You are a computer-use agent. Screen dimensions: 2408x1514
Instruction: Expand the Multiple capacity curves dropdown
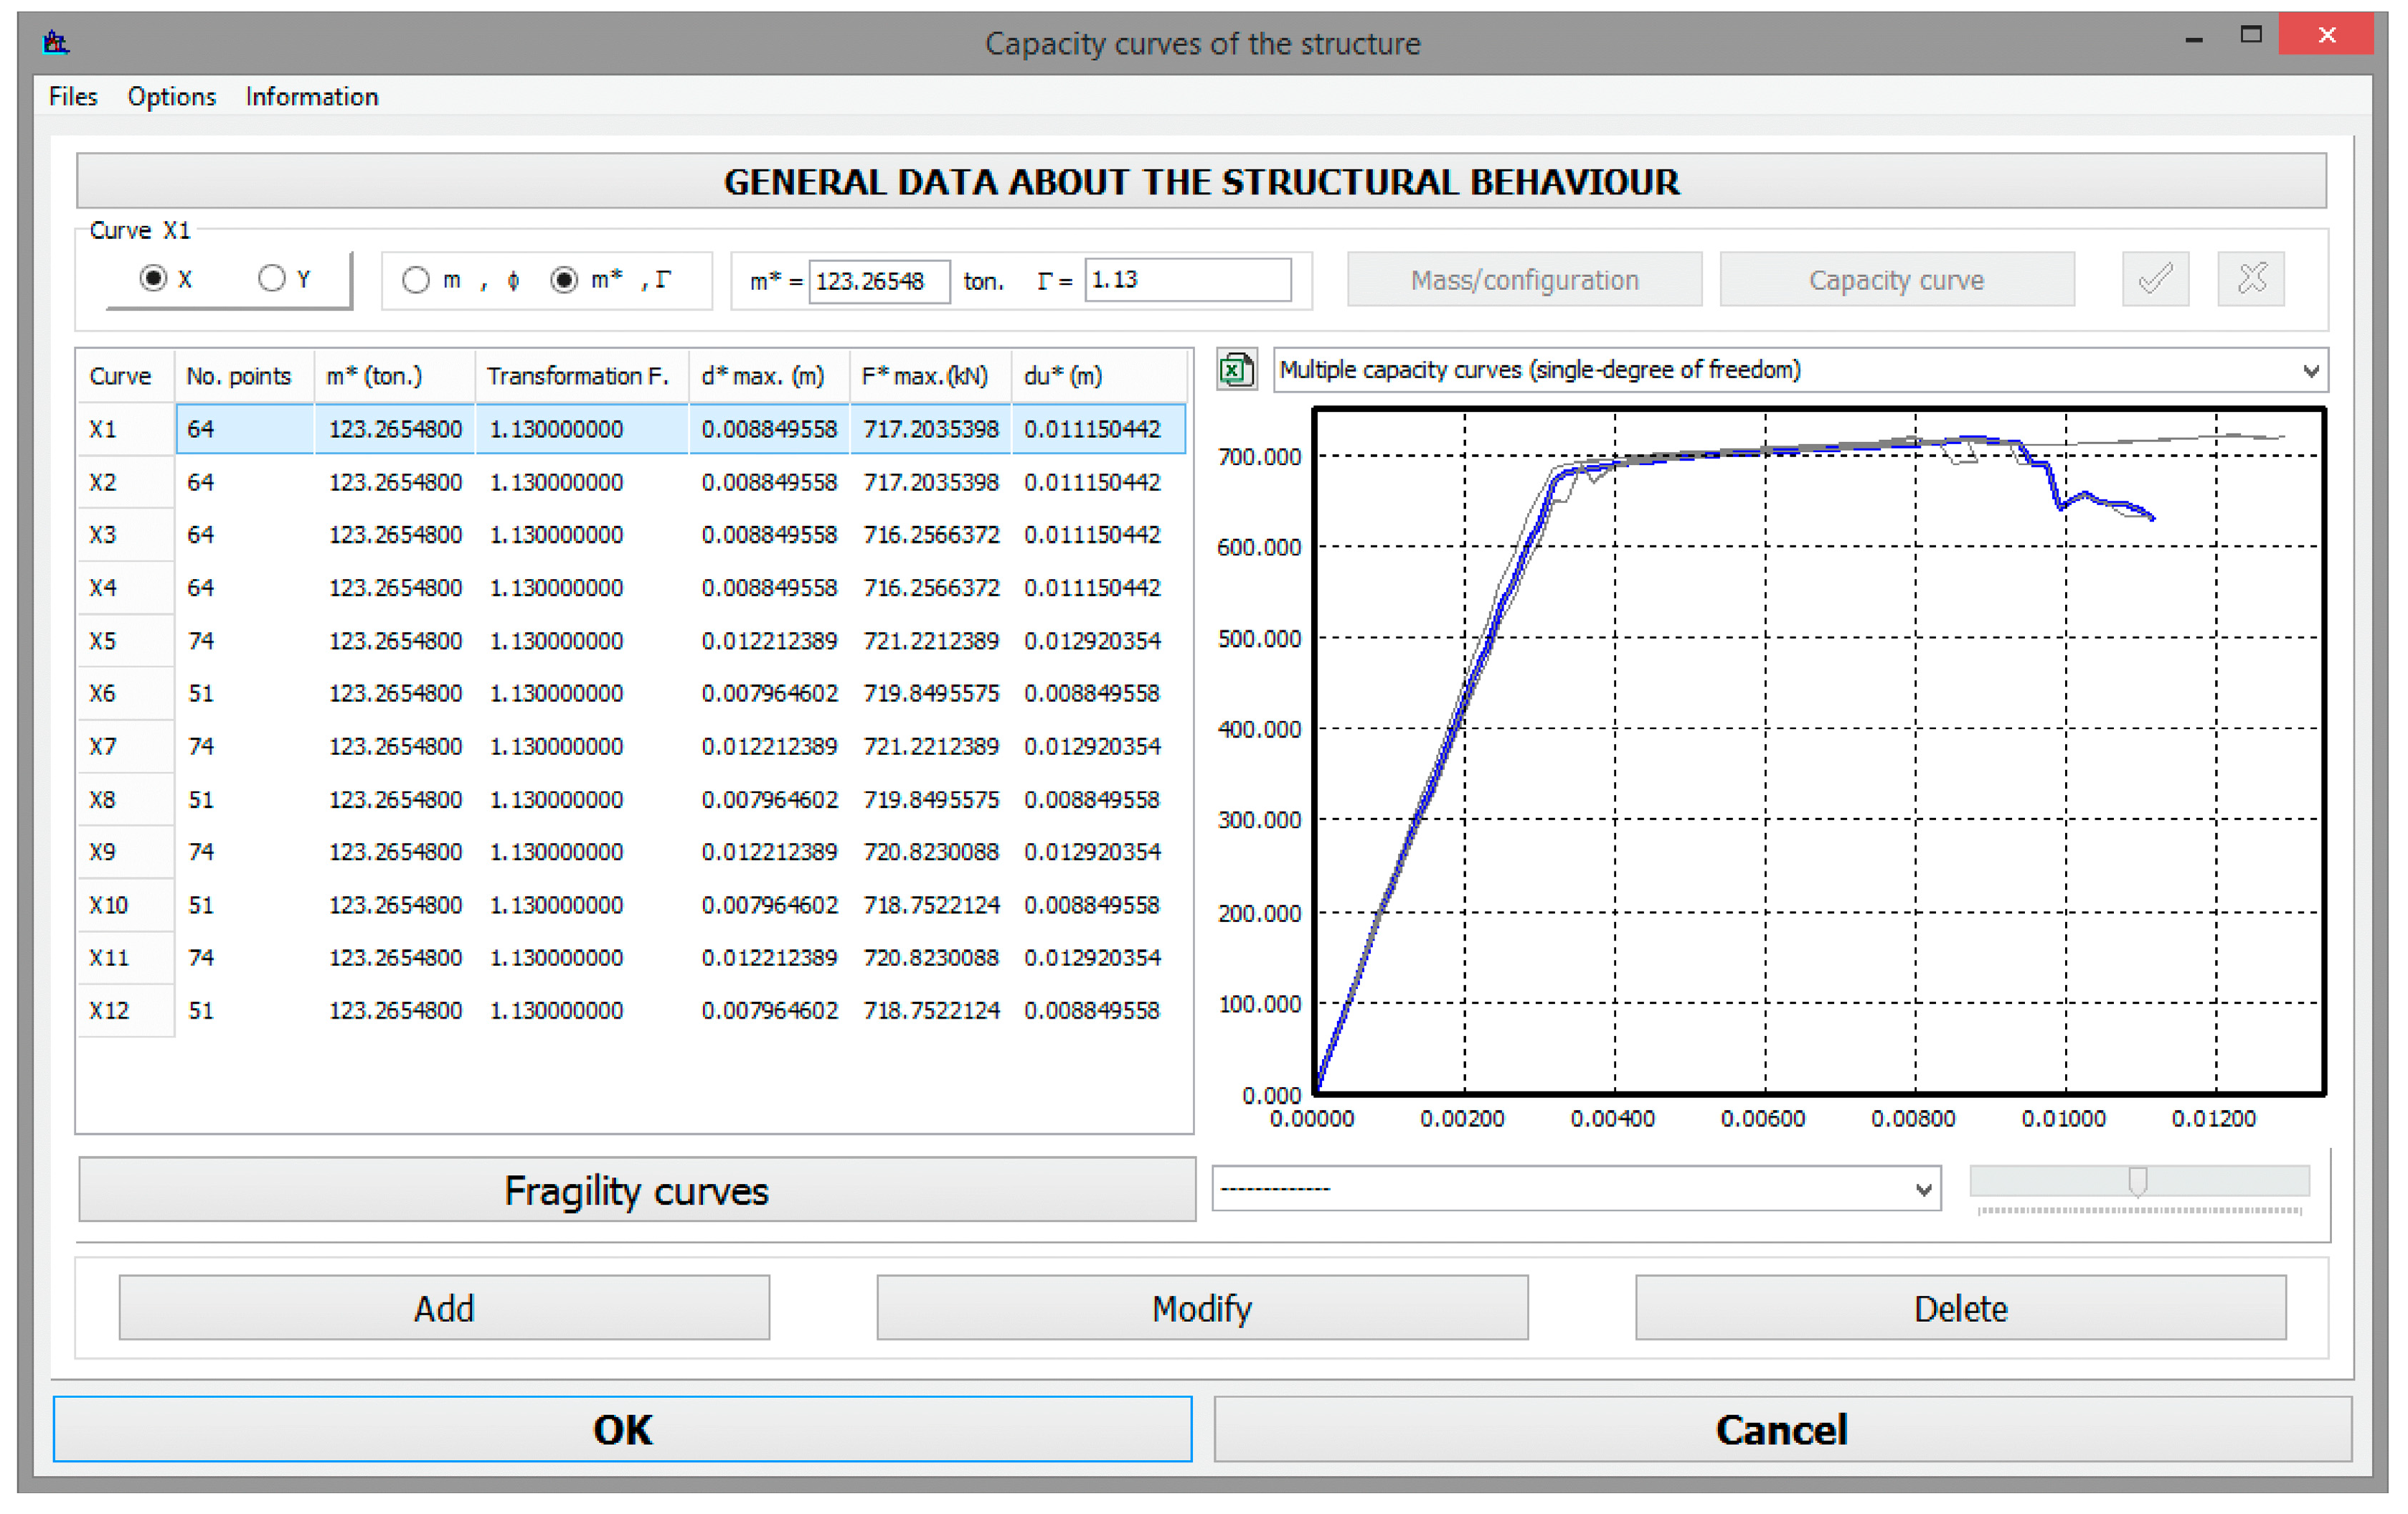(x=2310, y=371)
